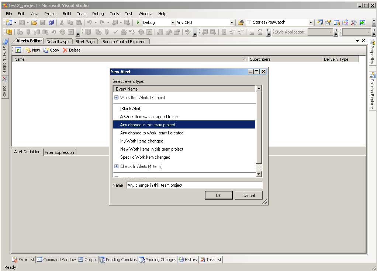The height and width of the screenshot is (271, 377).
Task: Switch to Filter Expression tab
Action: 59,152
